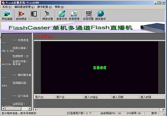The image size is (167, 116).
Task: Click left arrow of info panel scrollbar
Action: pyautogui.click(x=3, y=109)
